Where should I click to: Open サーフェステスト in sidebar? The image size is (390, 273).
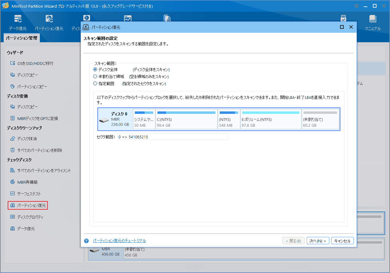coord(25,194)
